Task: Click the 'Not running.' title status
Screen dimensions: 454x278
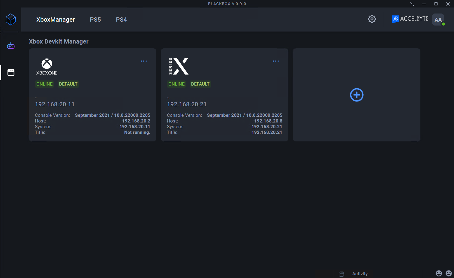Action: pyautogui.click(x=137, y=132)
